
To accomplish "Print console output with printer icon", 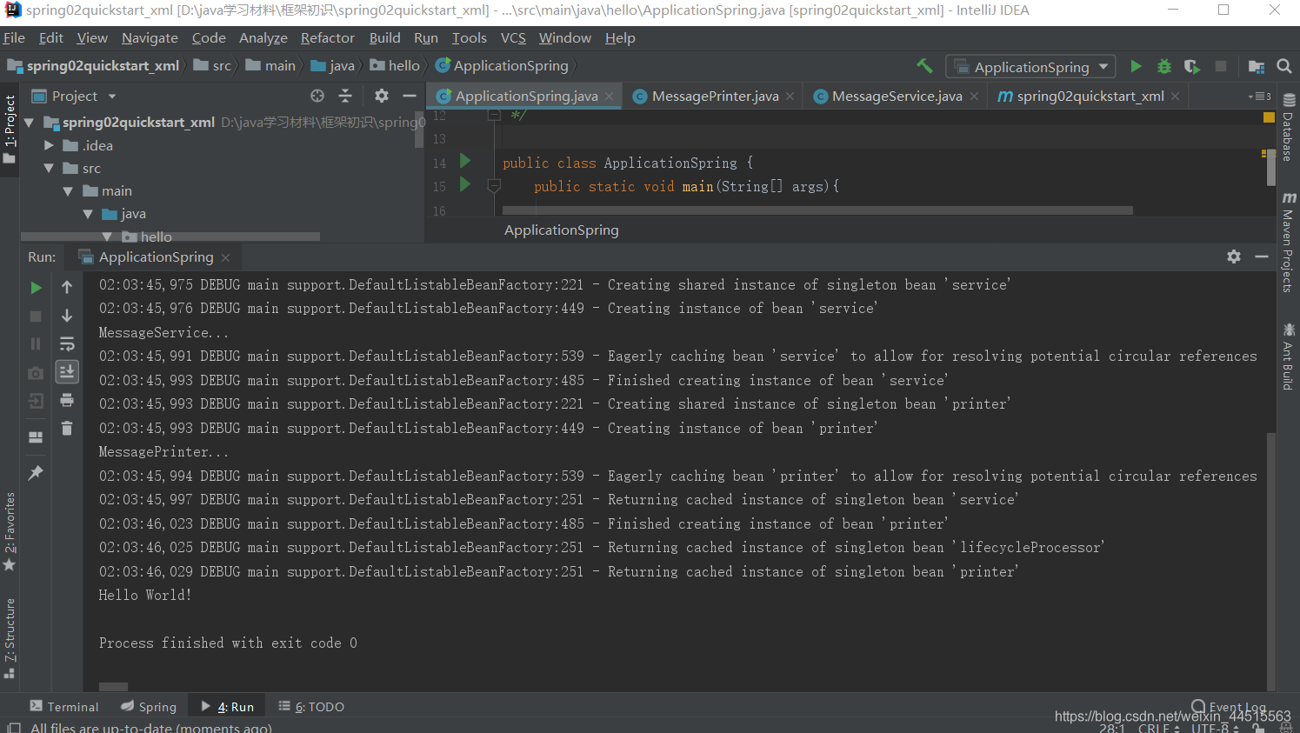I will pos(67,400).
